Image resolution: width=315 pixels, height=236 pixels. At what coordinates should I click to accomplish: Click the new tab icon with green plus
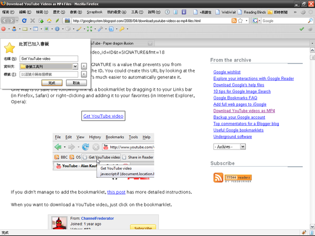[x=41, y=20]
